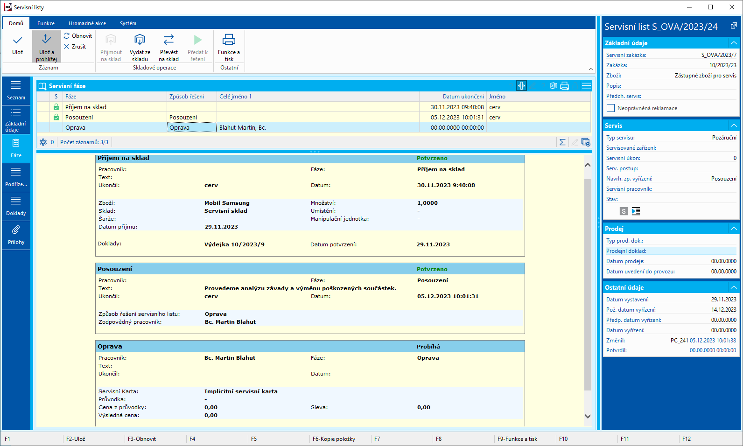The height and width of the screenshot is (446, 743).
Task: Click the Obnovit button
Action: coord(78,36)
